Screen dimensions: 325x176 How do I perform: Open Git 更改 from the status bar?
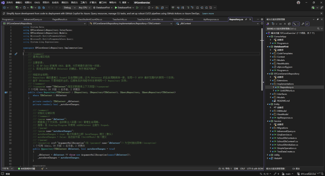pos(296,169)
